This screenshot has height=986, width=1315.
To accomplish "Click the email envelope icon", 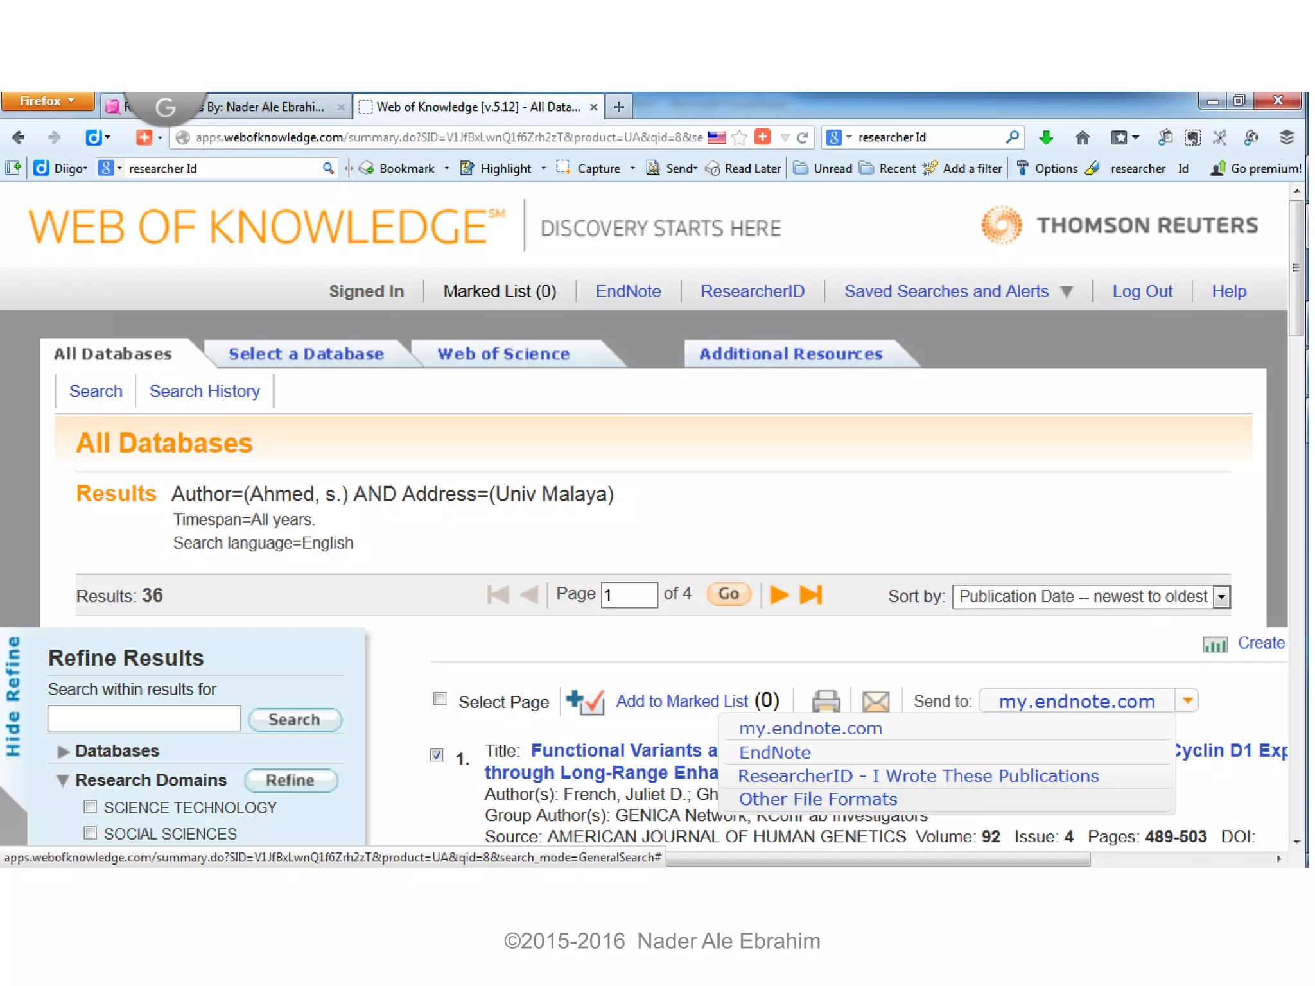I will (875, 701).
